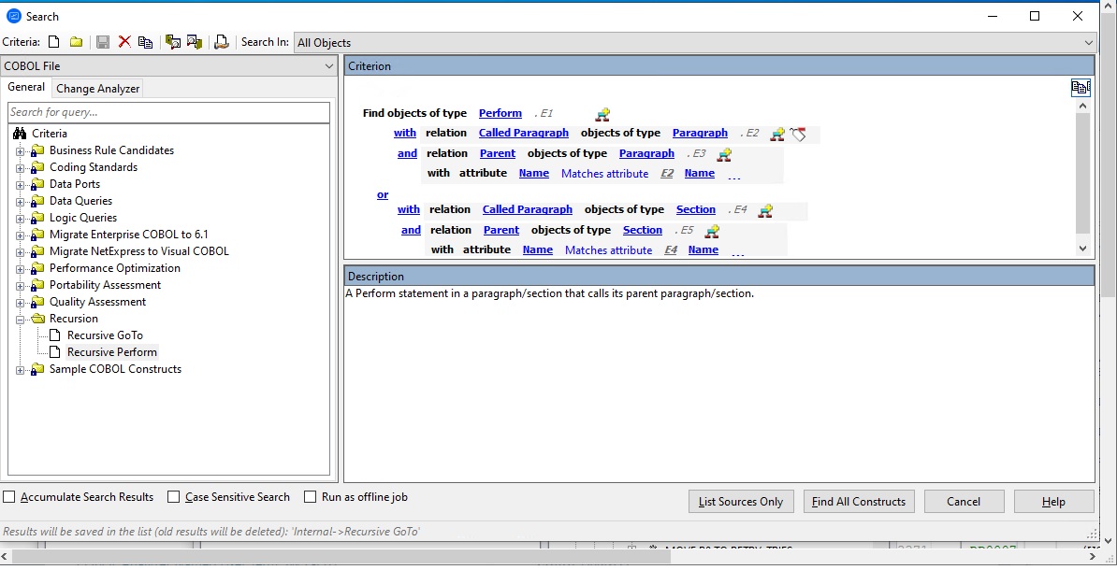The image size is (1117, 570).
Task: Click inside the Search for query field
Action: pos(168,112)
